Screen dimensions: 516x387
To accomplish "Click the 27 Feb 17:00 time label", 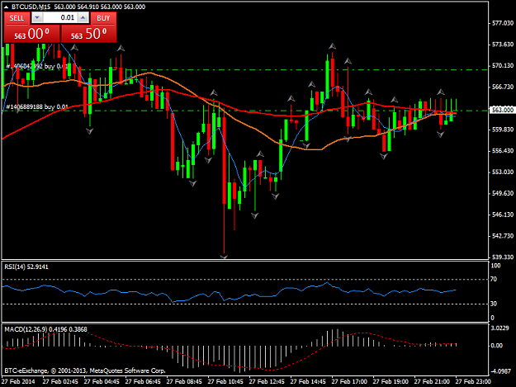I will (349, 381).
